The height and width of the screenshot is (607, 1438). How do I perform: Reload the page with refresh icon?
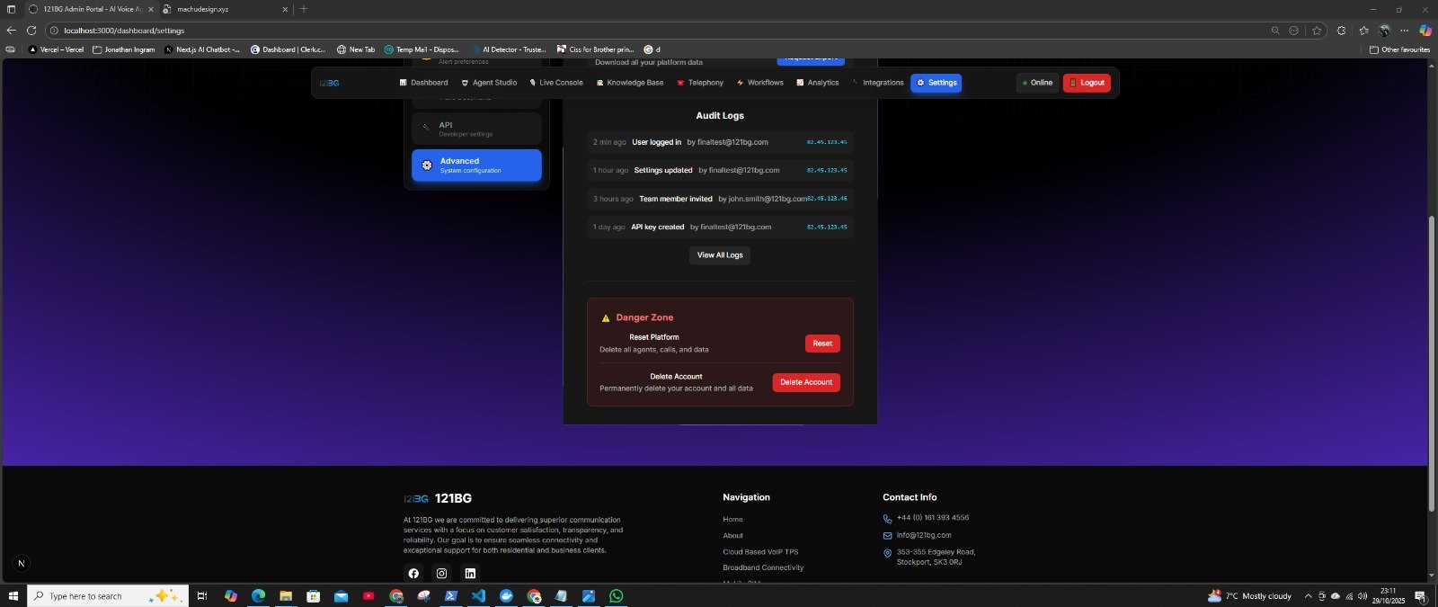31,30
